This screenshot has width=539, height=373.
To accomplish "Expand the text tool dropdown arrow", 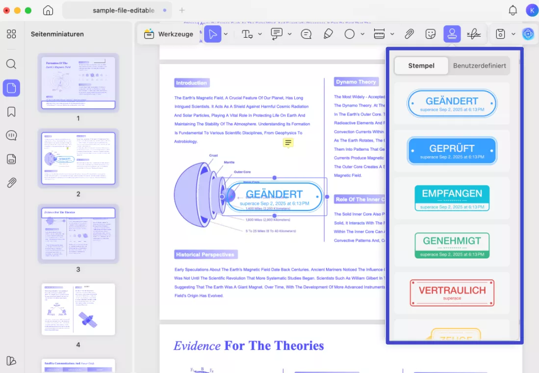I will 260,34.
